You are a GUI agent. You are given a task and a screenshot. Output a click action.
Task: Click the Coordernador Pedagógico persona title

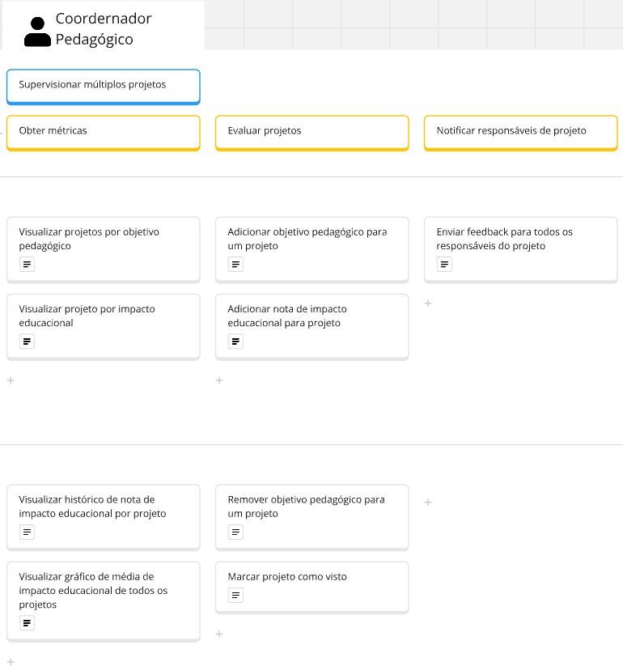point(104,29)
